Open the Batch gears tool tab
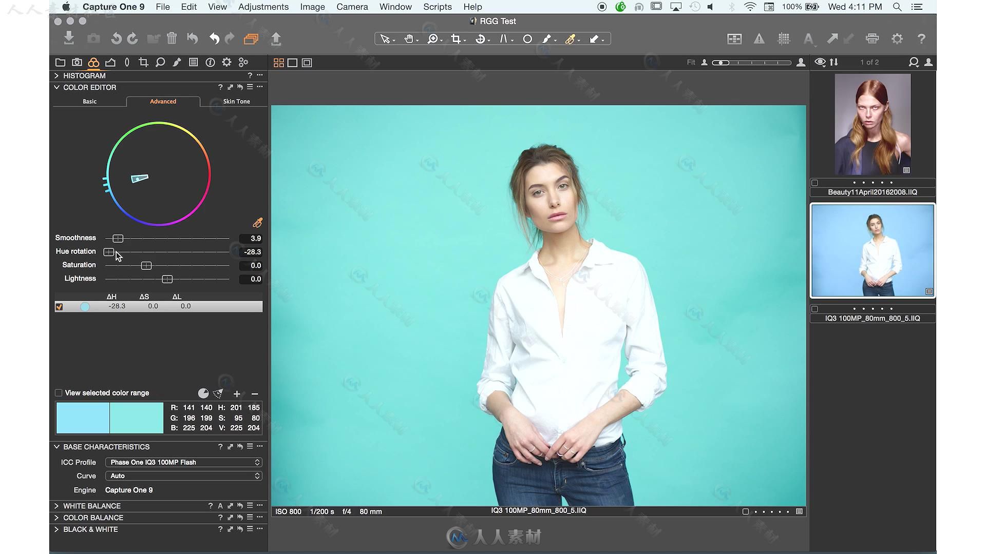 coord(243,63)
